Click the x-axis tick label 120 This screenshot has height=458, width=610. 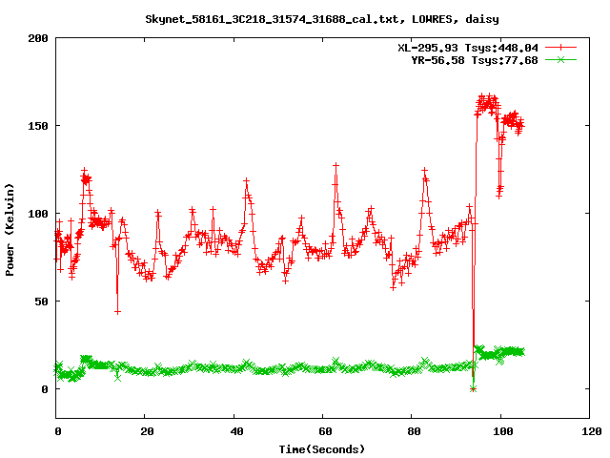pyautogui.click(x=592, y=431)
